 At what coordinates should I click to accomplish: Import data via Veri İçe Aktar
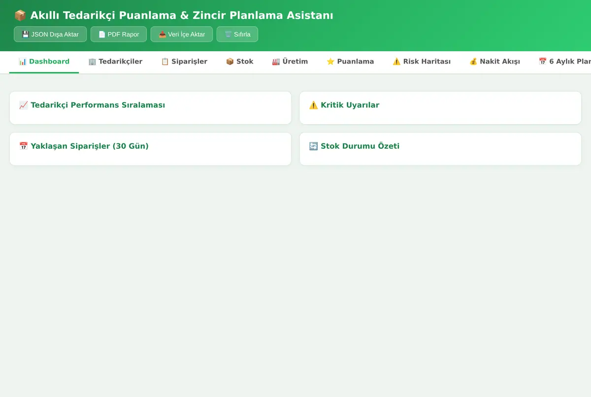(182, 34)
